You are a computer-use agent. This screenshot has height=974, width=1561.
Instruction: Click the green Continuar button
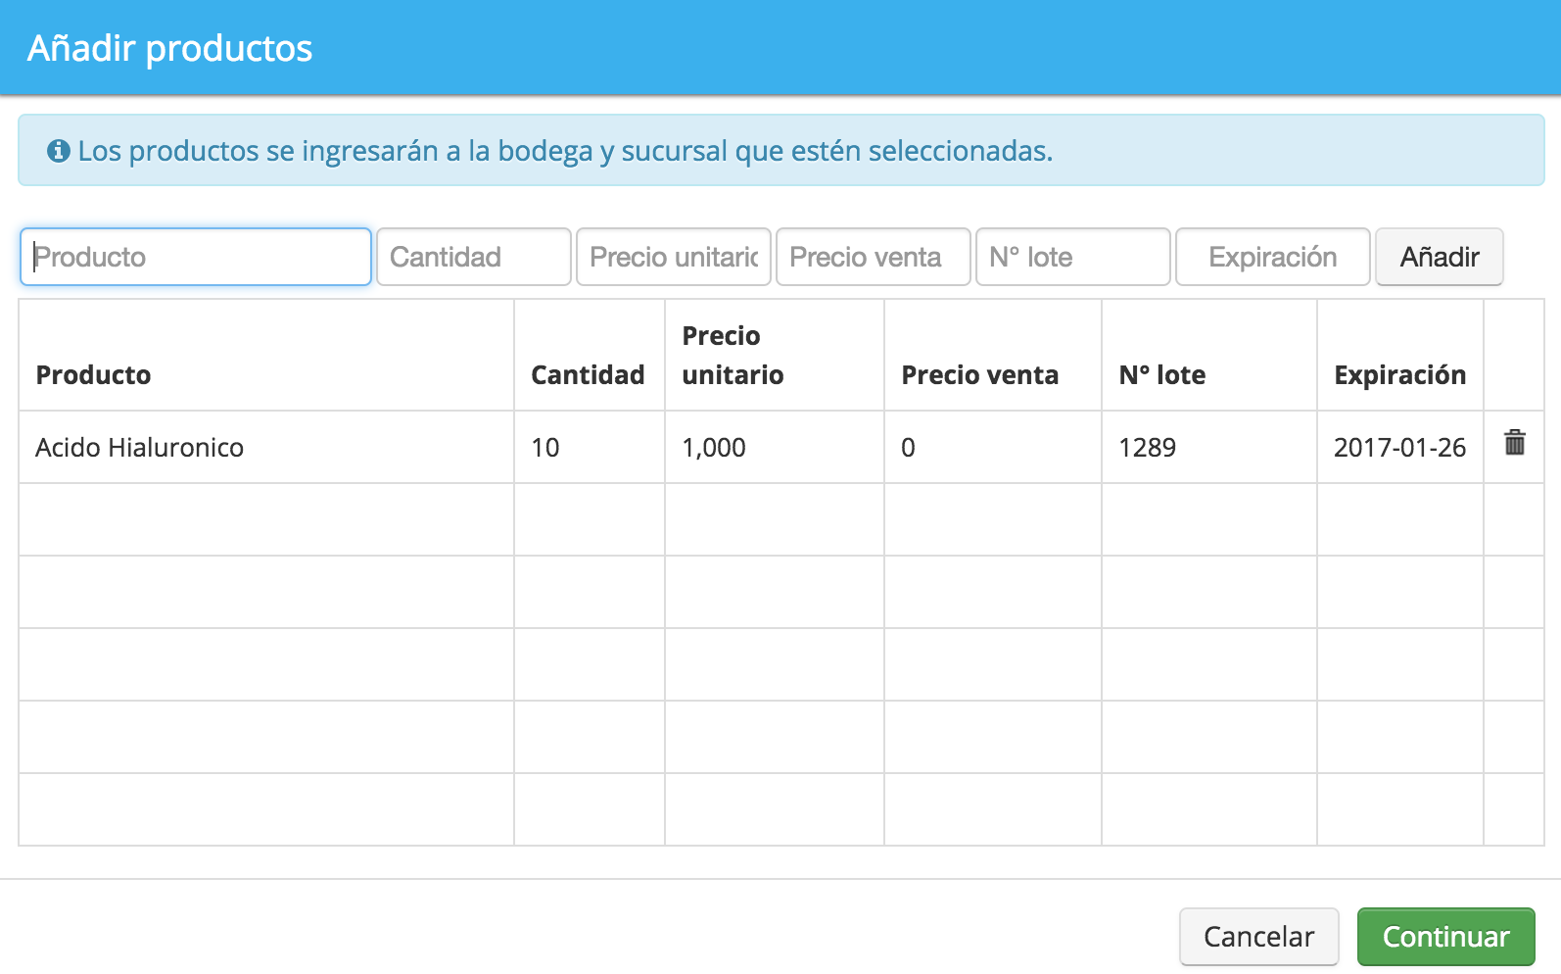point(1446,937)
